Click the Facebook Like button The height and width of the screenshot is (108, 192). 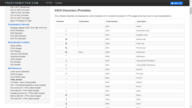[x=176, y=3]
